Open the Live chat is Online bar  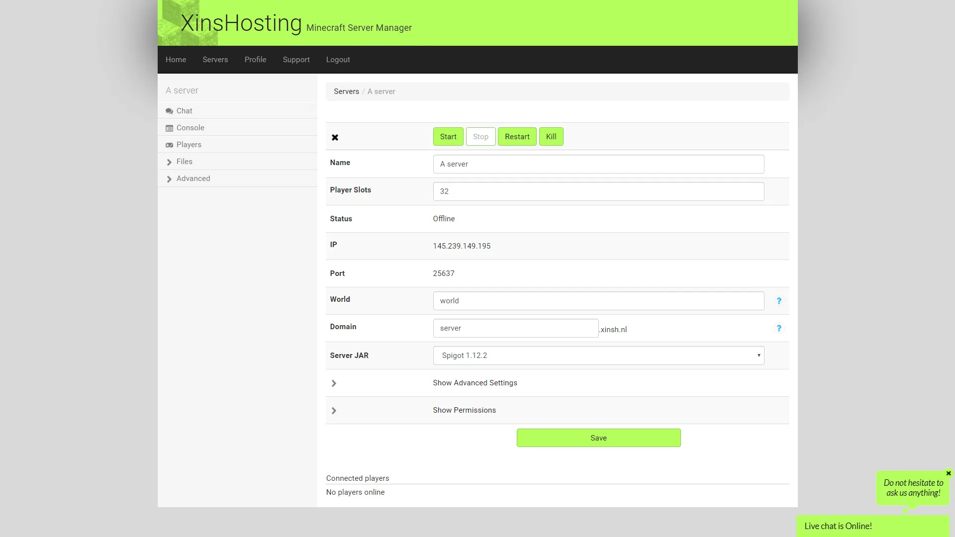coord(873,526)
